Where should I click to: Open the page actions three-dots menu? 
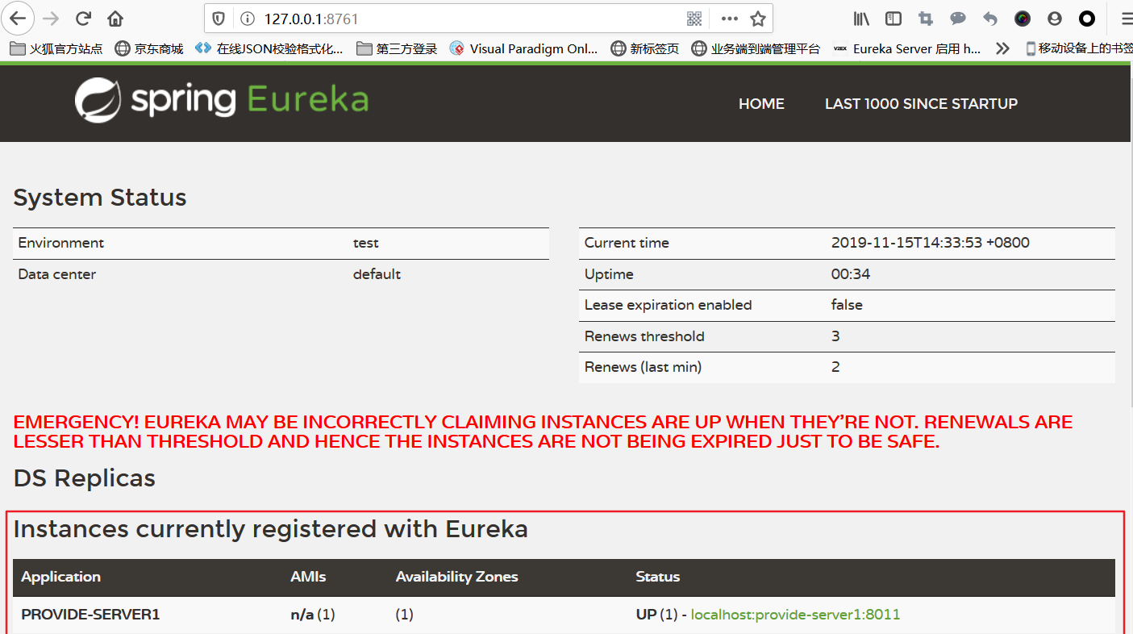click(729, 19)
